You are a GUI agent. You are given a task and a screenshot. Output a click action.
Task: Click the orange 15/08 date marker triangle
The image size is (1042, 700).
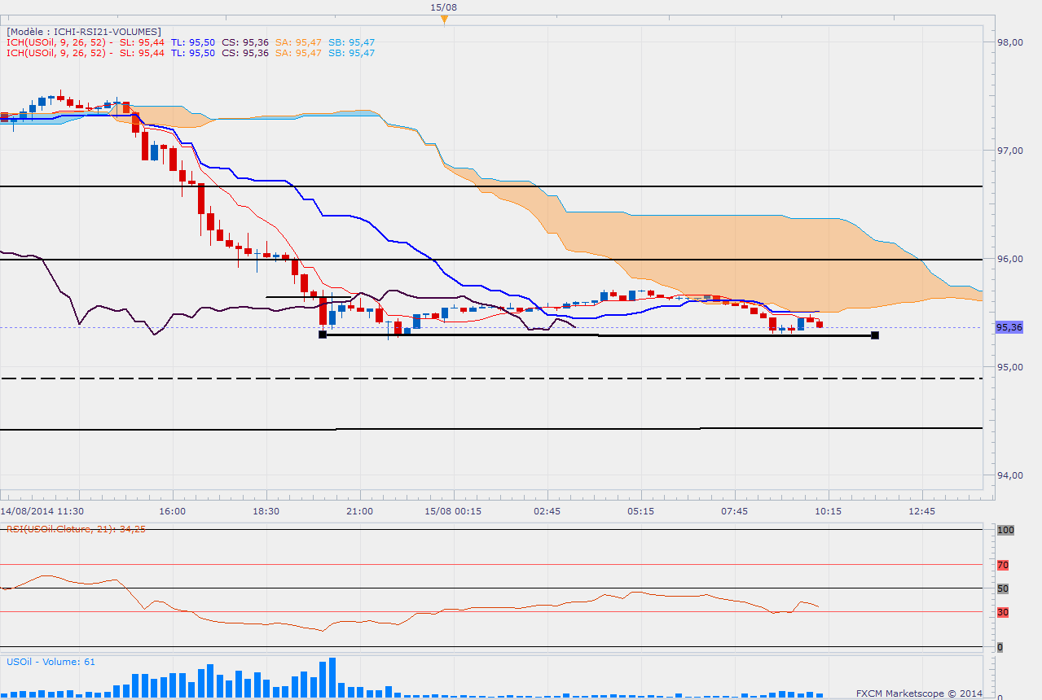click(444, 20)
